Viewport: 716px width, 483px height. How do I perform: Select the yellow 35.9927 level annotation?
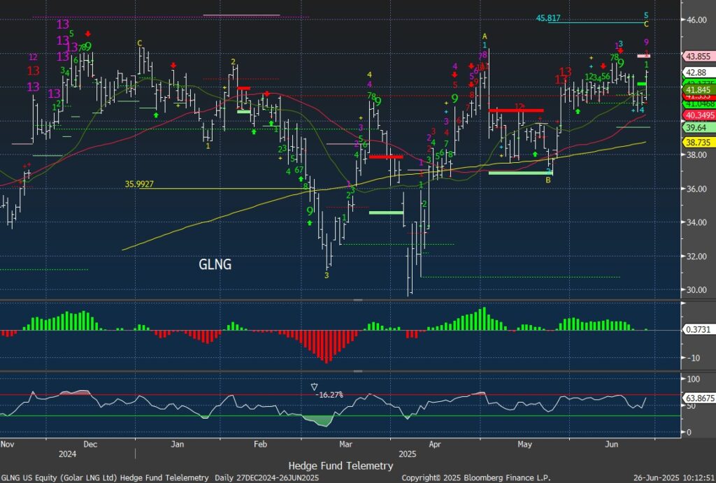[139, 184]
